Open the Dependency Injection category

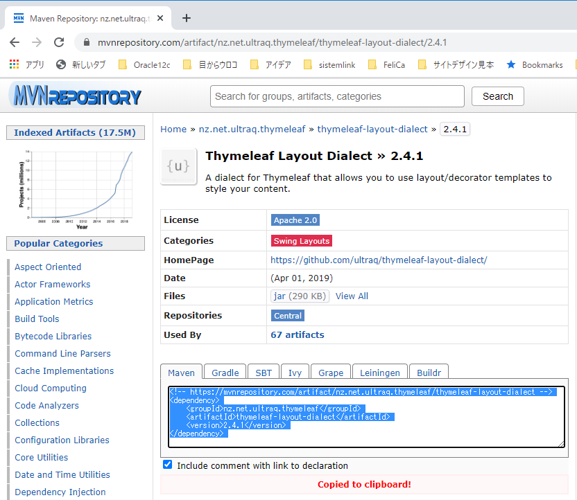(60, 492)
